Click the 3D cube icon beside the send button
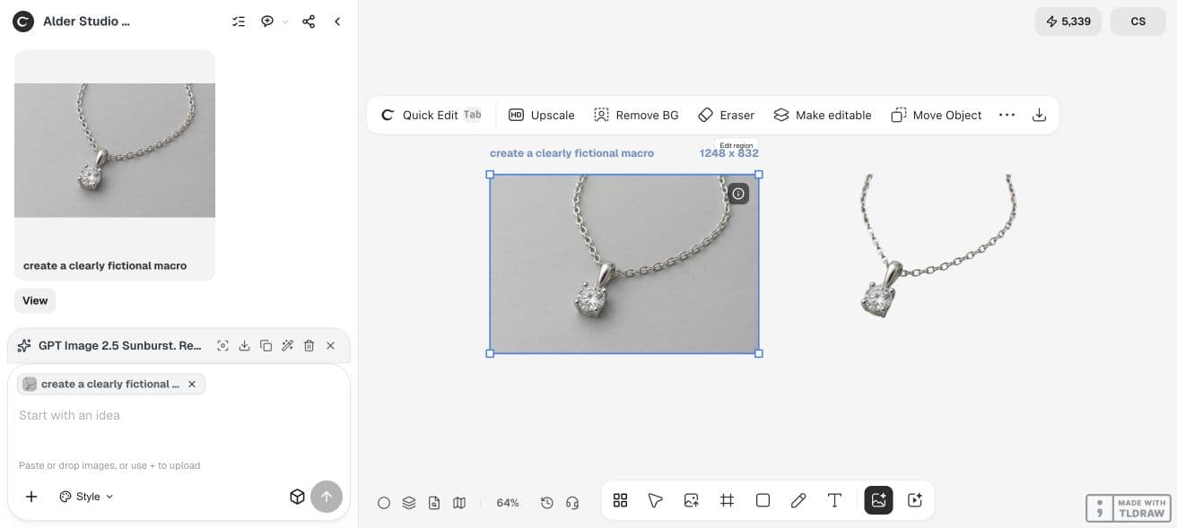Image resolution: width=1177 pixels, height=528 pixels. (297, 497)
